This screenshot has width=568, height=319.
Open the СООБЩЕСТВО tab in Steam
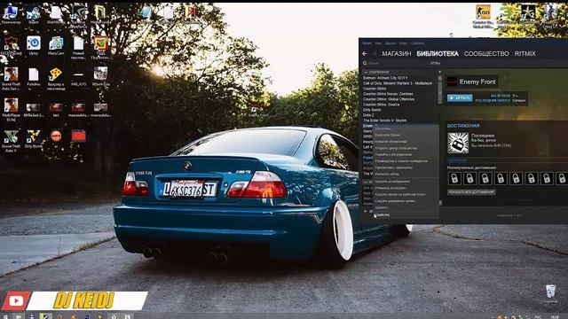click(486, 53)
